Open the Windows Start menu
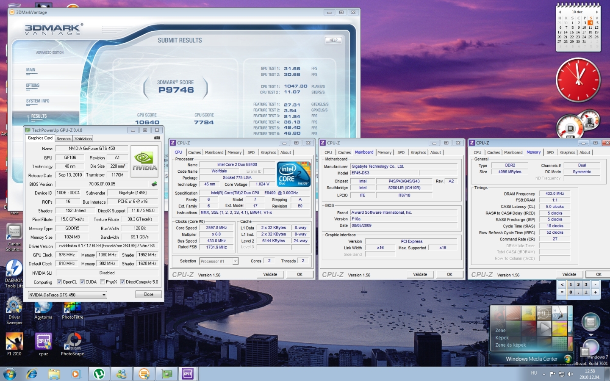Screen dimensions: 610x381 (x=10, y=374)
